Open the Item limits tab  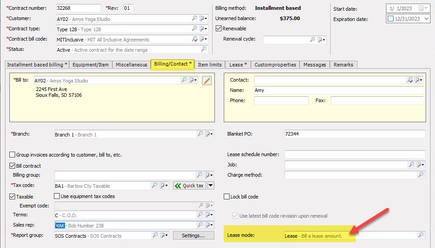210,65
